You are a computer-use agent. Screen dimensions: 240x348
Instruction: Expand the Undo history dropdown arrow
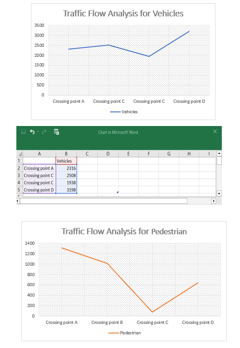pos(38,131)
